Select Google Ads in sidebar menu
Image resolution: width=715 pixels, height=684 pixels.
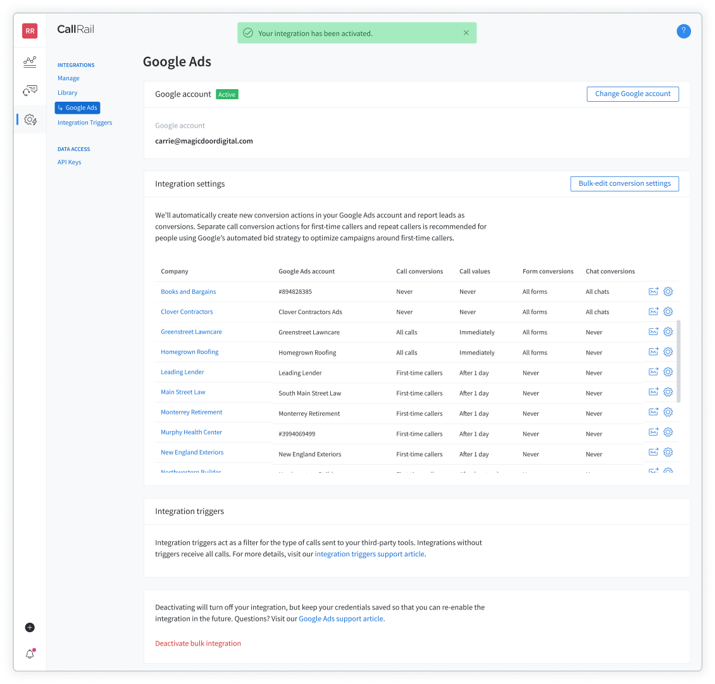point(78,107)
